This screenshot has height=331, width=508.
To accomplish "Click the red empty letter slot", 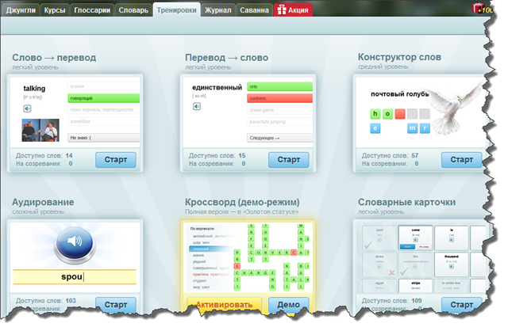I will tap(400, 113).
